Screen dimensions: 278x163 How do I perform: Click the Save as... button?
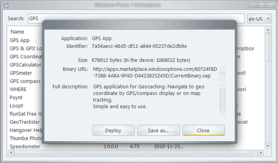tap(159, 130)
